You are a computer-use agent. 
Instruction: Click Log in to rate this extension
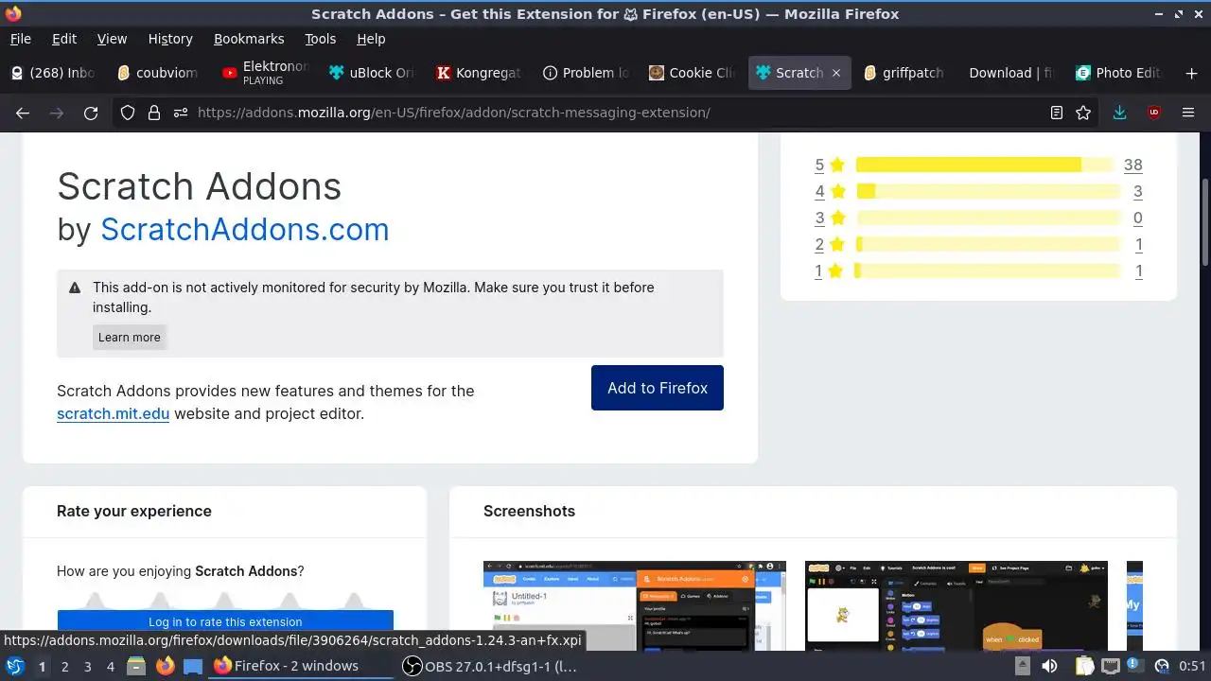click(x=225, y=621)
